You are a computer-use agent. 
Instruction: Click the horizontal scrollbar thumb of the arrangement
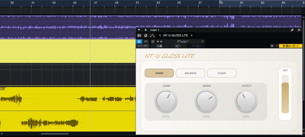pyautogui.click(x=55, y=134)
